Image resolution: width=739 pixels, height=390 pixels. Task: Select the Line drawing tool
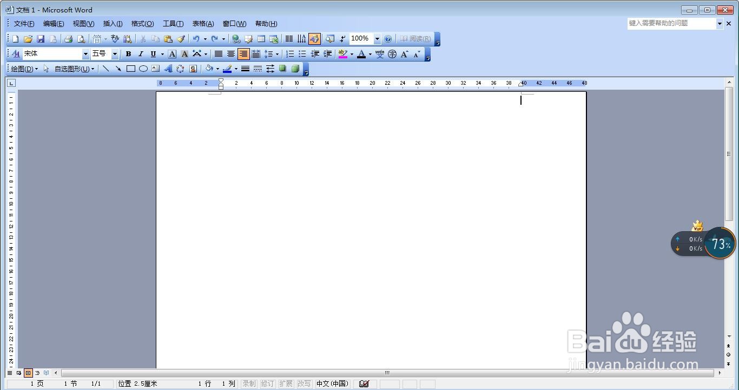pyautogui.click(x=105, y=69)
